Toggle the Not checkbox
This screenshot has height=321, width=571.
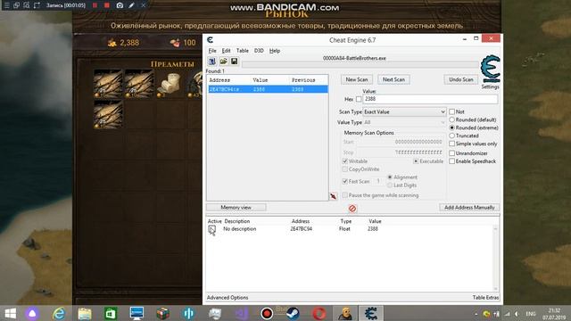coord(452,111)
